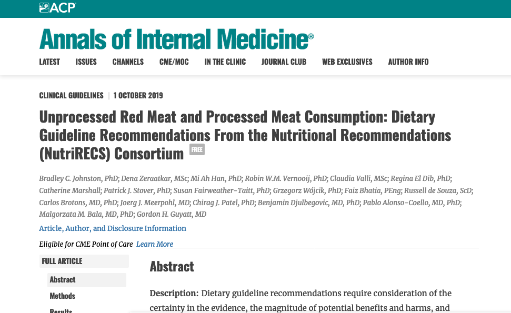The image size is (511, 313).
Task: Jump to Methods section in sidebar
Action: point(63,296)
